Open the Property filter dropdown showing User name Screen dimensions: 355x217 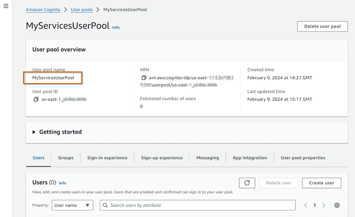[72, 205]
